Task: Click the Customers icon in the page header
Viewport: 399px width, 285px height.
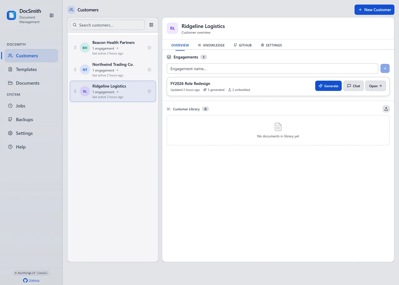Action: [x=71, y=10]
